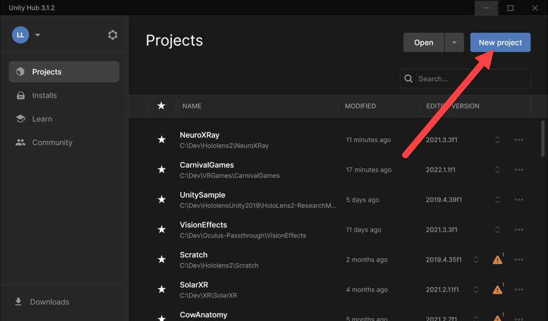Click path C:\Dev\XR\SolarXR
Screen dimensions: 548x321
click(208, 295)
